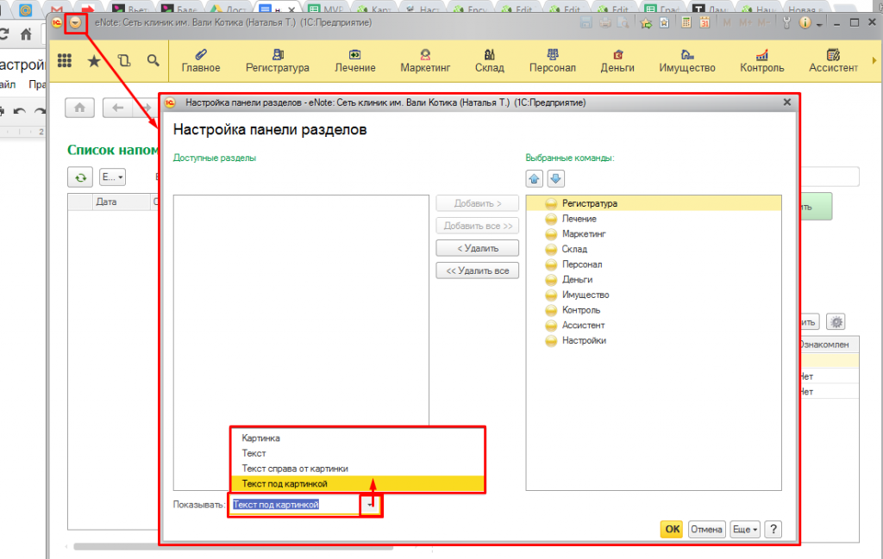Screen dimensions: 883x559
Task: Switch to the Регистратура section on the panel
Action: point(278,61)
